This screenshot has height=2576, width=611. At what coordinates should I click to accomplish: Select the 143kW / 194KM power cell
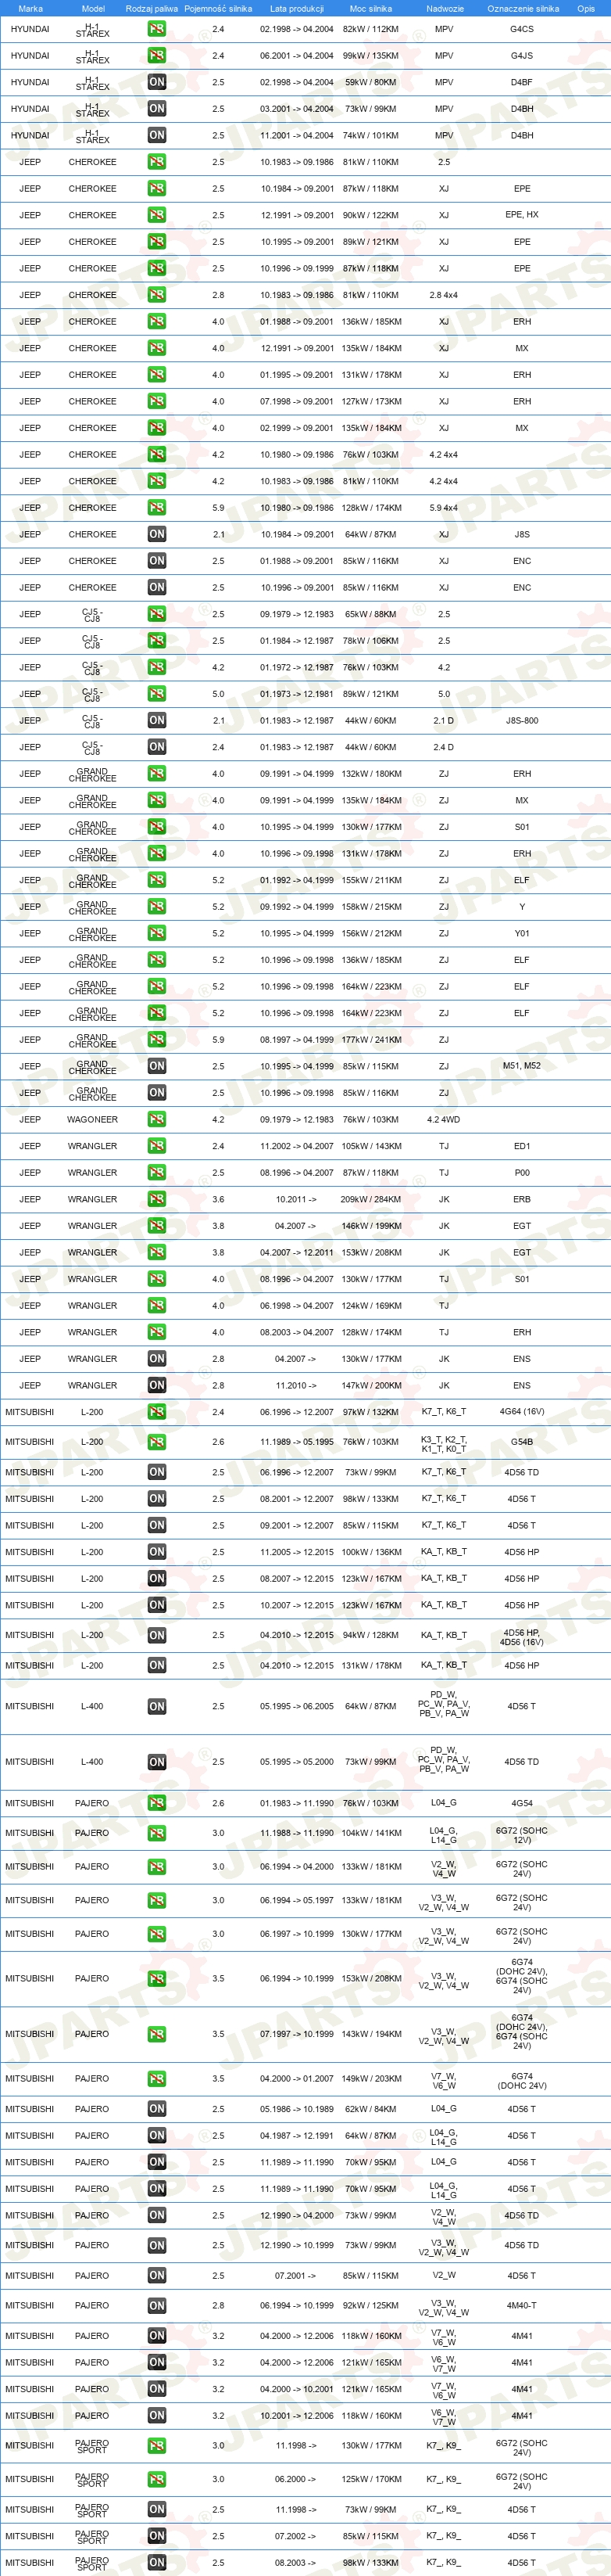(x=370, y=2034)
